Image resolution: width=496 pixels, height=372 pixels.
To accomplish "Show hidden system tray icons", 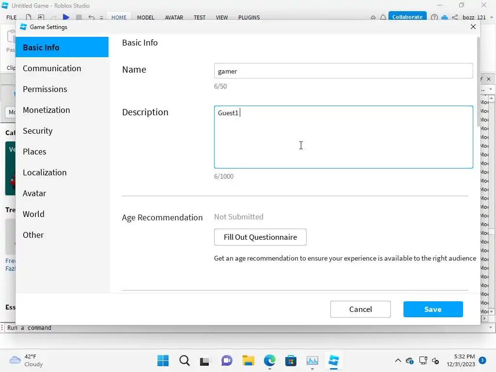I will 398,360.
